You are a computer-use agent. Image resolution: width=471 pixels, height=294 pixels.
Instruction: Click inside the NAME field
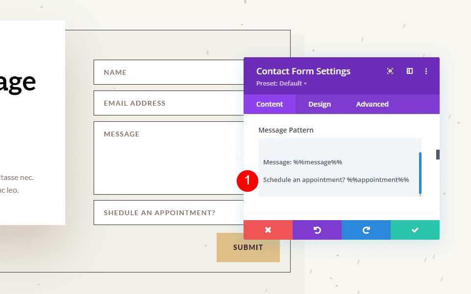[x=147, y=72]
